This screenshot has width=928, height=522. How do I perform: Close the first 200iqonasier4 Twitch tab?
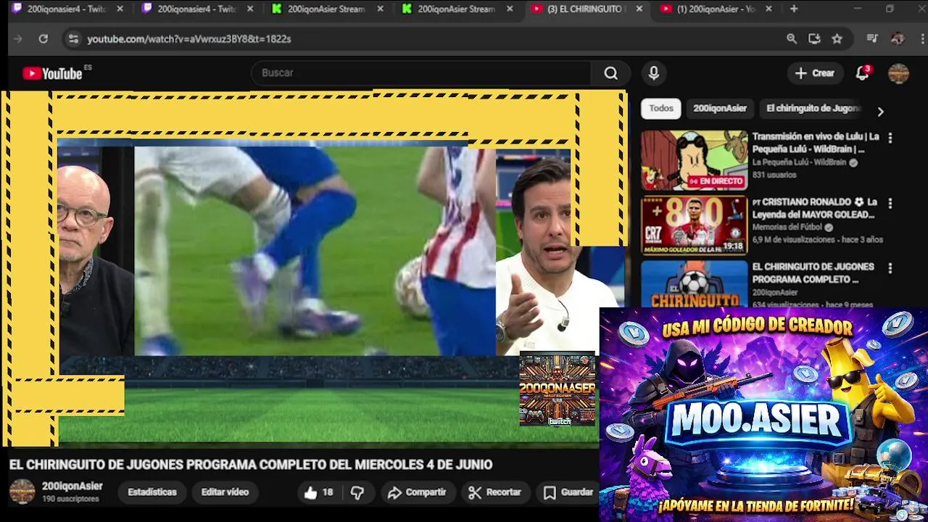click(120, 9)
